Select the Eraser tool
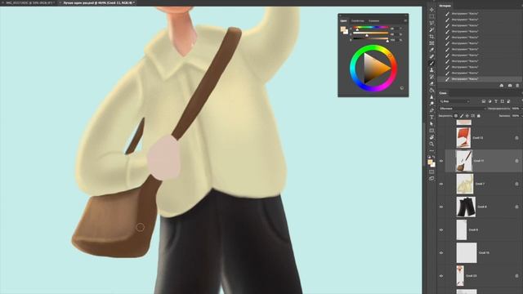The width and height of the screenshot is (523, 294). pyautogui.click(x=431, y=83)
